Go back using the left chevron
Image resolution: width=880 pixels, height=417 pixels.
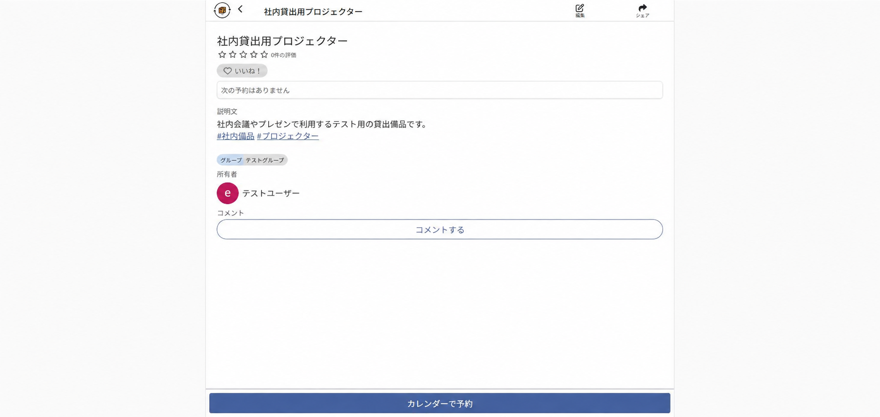tap(240, 10)
